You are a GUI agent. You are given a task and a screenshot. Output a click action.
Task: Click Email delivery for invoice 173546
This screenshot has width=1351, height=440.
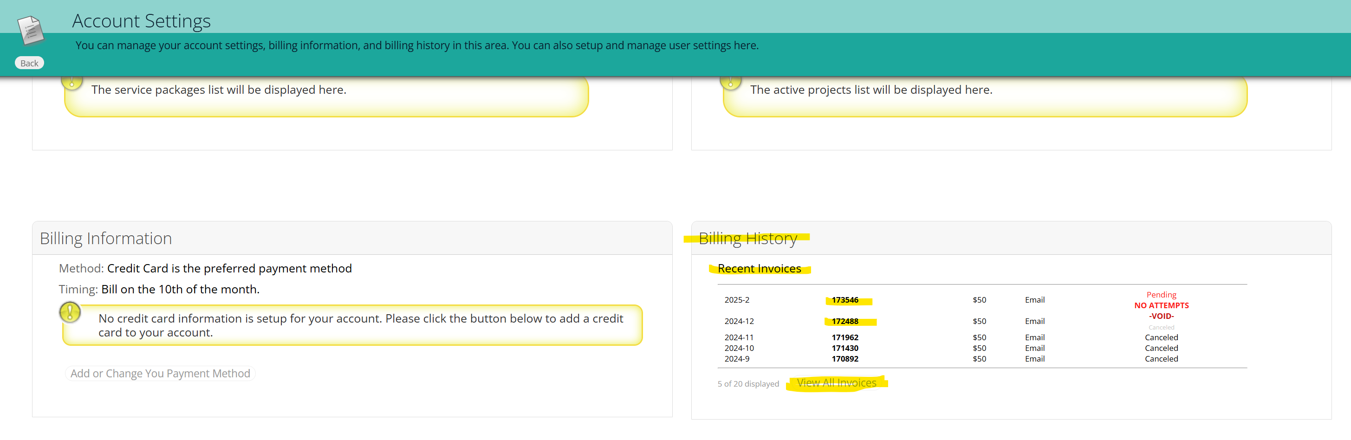1035,300
